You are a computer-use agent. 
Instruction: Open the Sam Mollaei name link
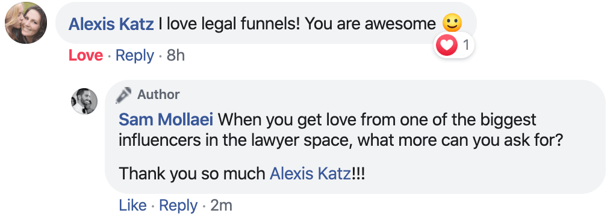pos(166,120)
